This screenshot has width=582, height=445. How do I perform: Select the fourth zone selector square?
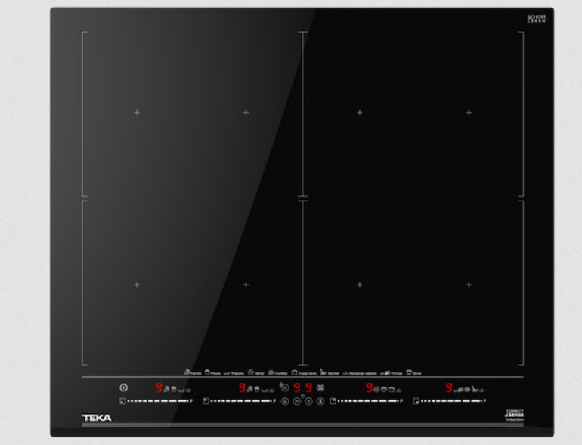416,401
